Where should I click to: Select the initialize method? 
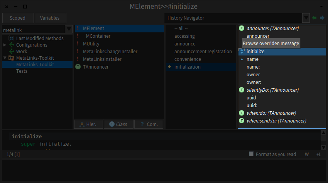coord(282,51)
